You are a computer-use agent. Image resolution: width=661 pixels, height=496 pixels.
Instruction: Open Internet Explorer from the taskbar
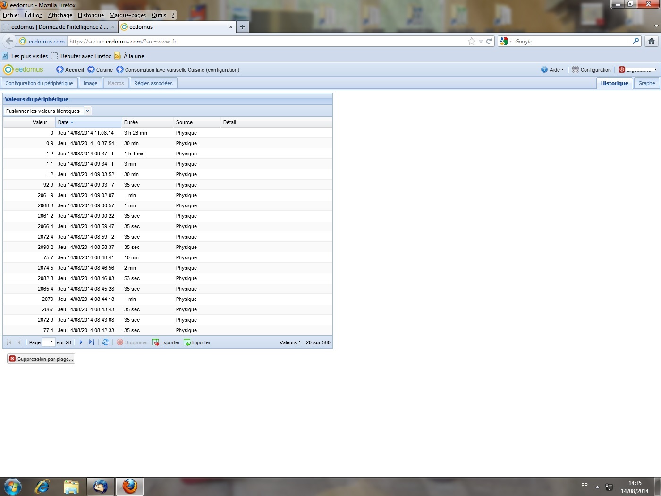[42, 486]
